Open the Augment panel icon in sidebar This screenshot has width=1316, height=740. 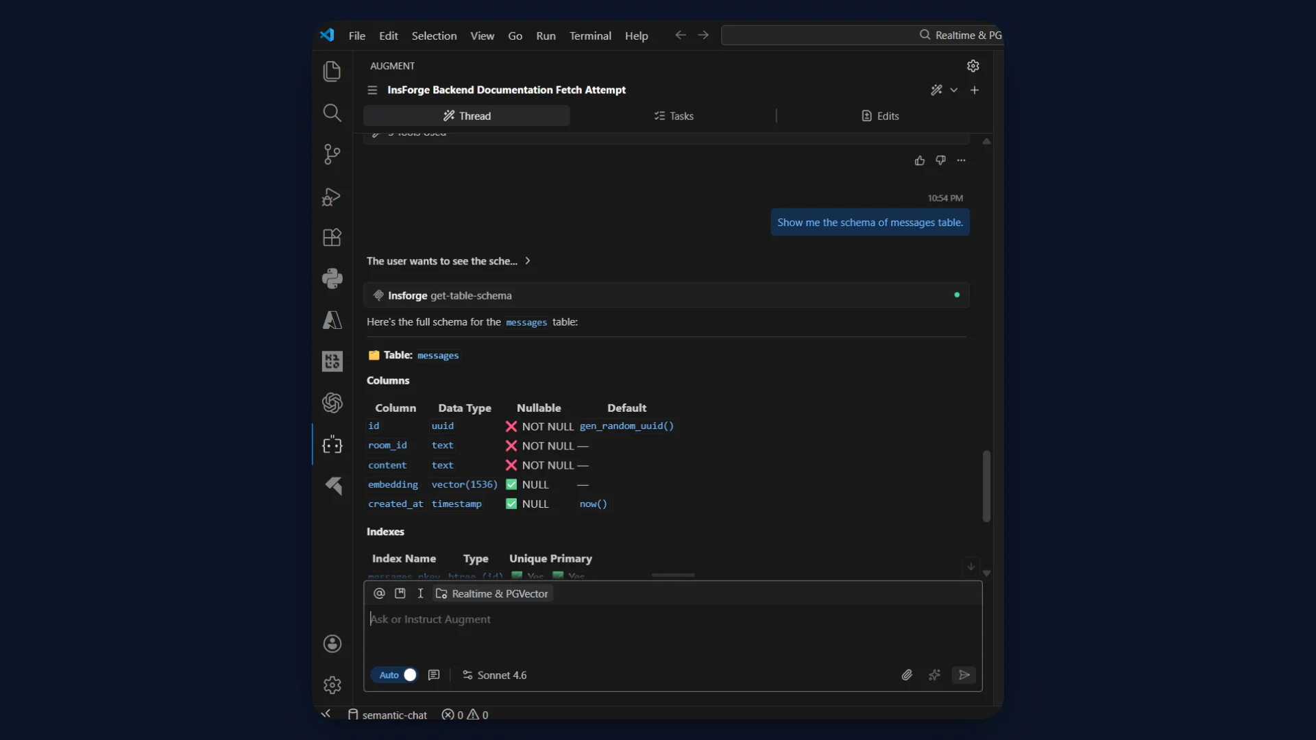[332, 445]
